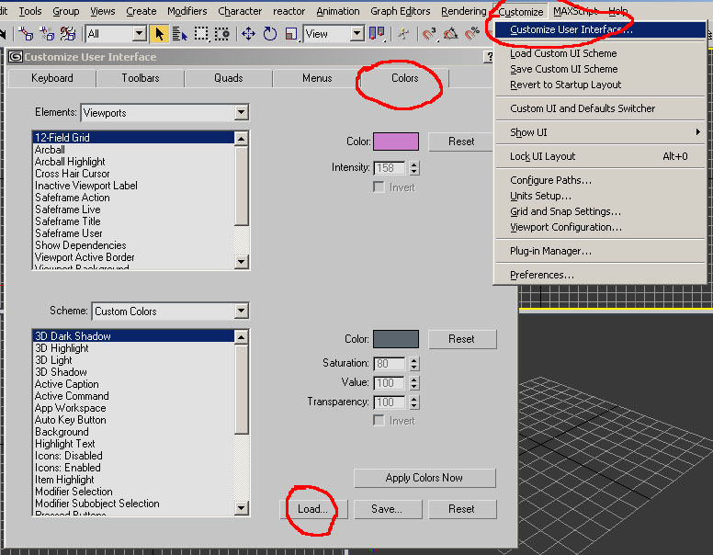Toggle Window/Crossing selection mode
The width and height of the screenshot is (713, 555).
tap(222, 34)
